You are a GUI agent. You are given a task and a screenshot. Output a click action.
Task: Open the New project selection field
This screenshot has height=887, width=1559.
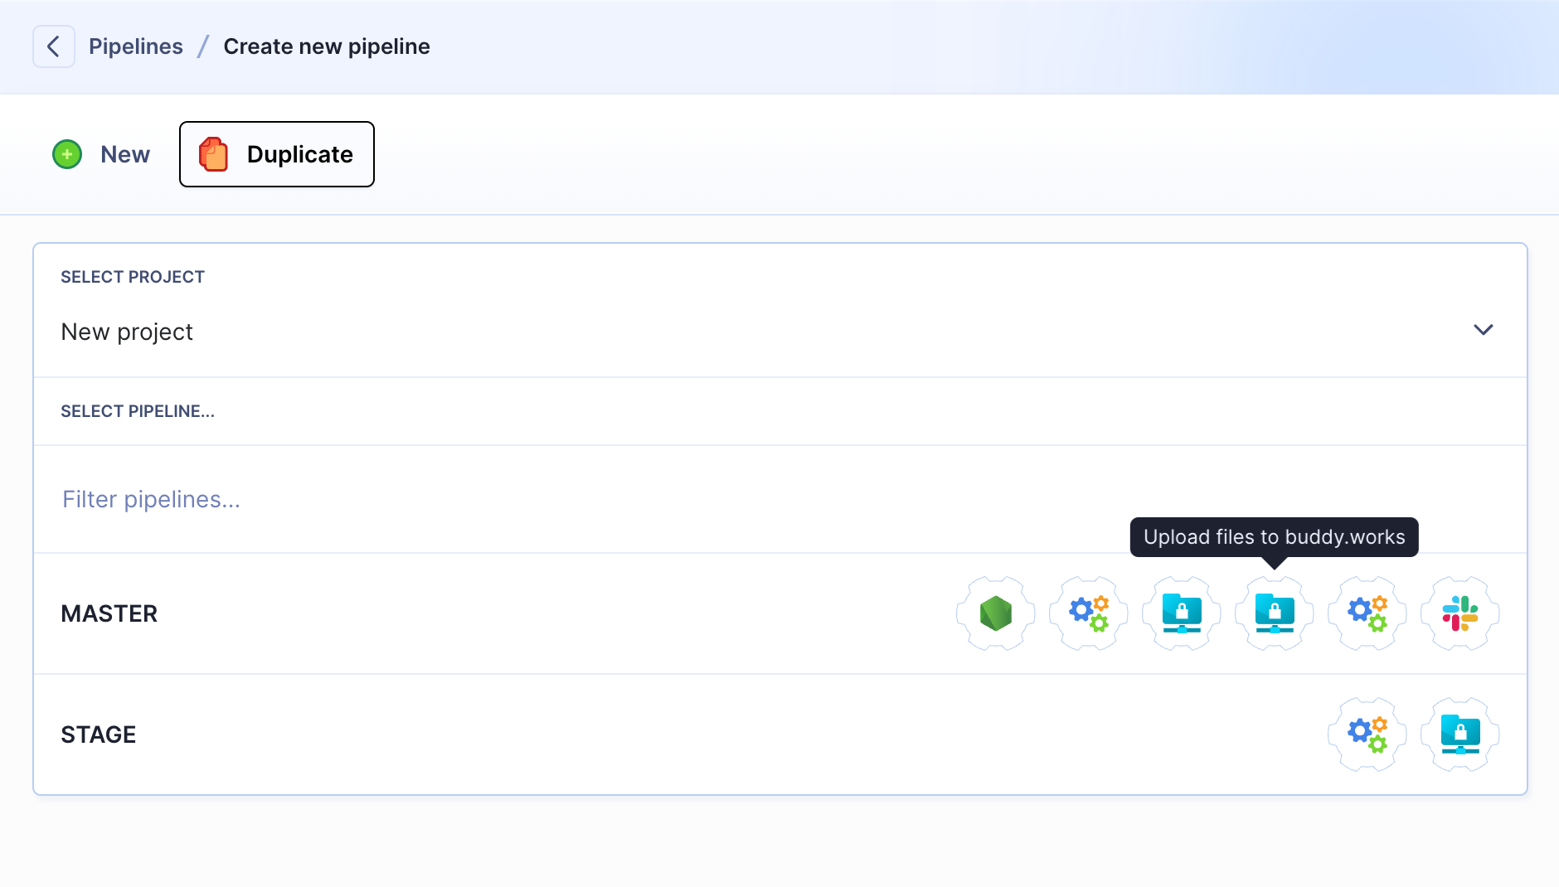(779, 332)
